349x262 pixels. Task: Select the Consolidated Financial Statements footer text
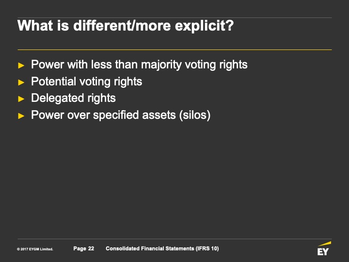(x=150, y=249)
